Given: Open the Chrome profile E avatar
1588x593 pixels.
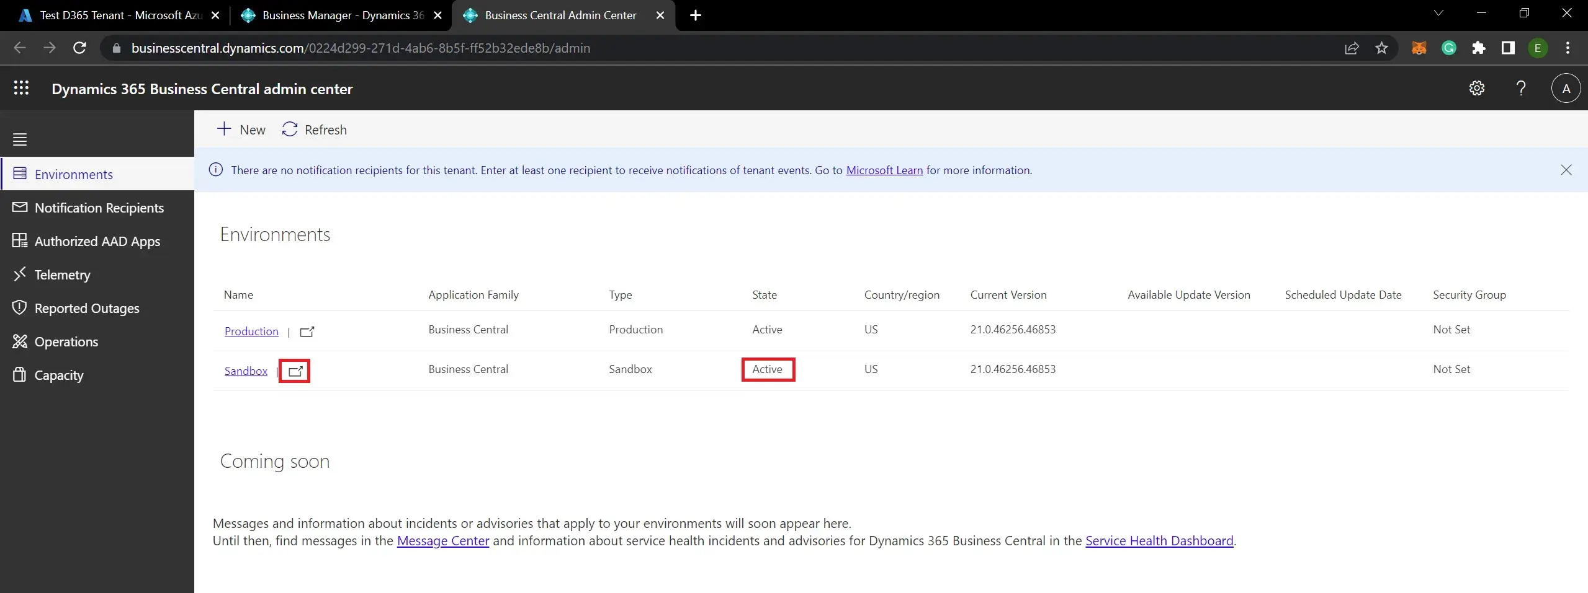Looking at the screenshot, I should click(x=1538, y=48).
